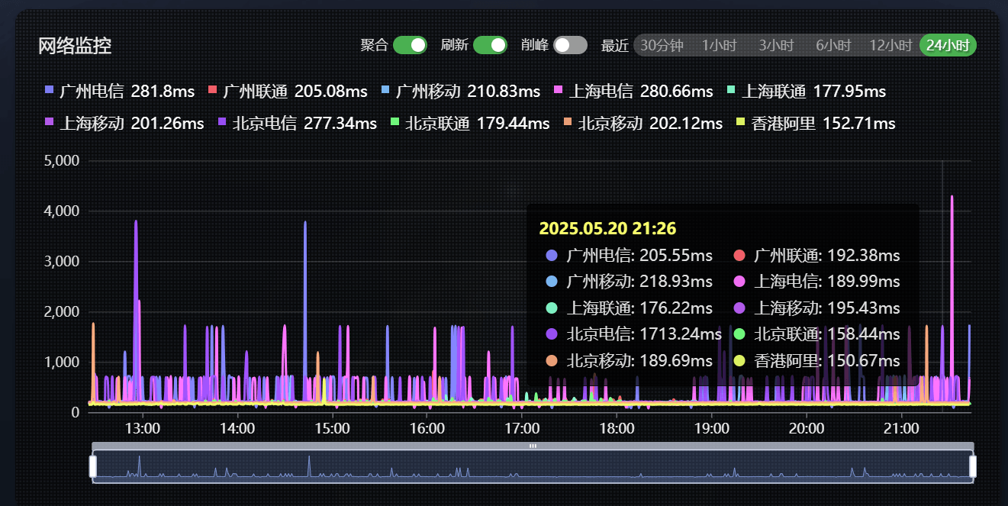Toggle 广州联通 legend color marker
The height and width of the screenshot is (506, 1008).
[213, 91]
